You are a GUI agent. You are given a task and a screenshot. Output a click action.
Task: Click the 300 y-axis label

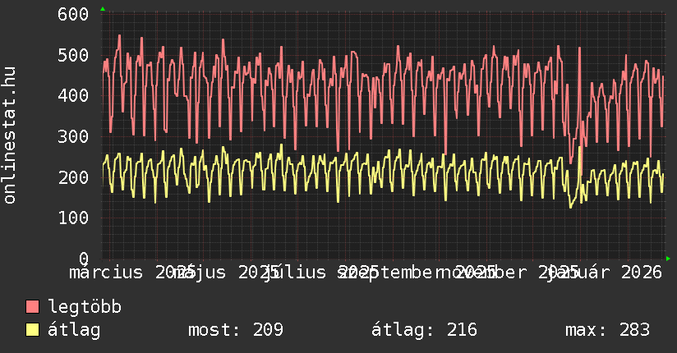pos(74,136)
